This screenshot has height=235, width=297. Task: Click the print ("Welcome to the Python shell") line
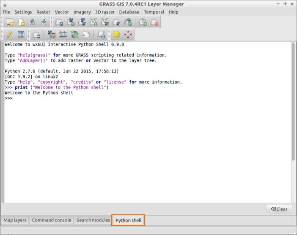[x=57, y=87]
